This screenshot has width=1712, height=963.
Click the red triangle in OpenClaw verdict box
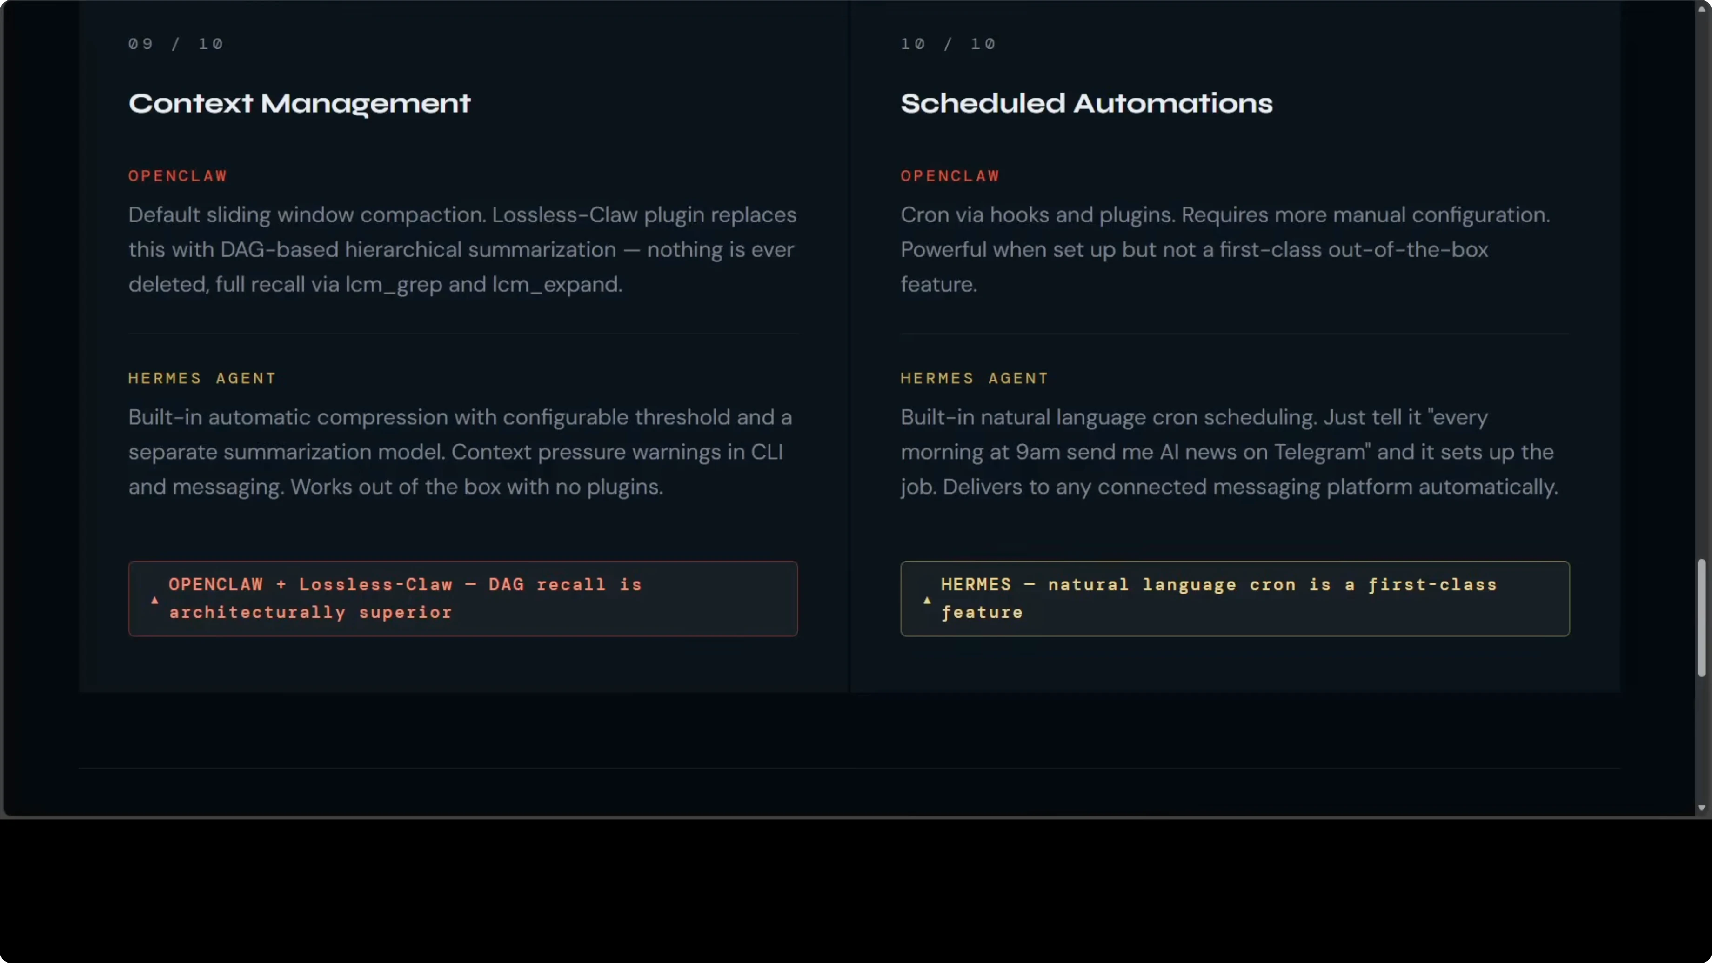155,600
